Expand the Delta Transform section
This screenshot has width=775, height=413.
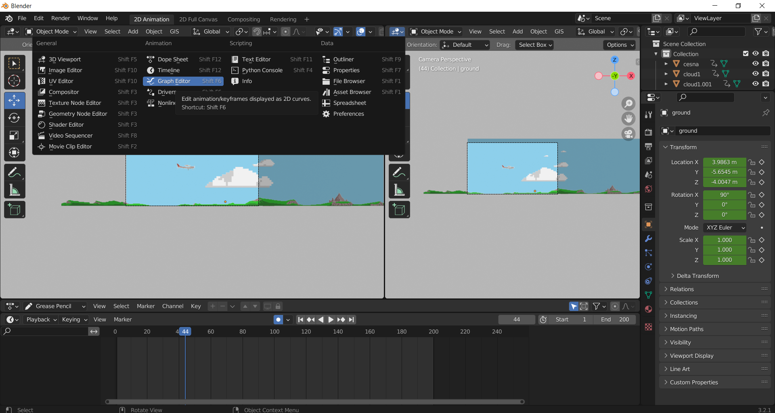697,276
